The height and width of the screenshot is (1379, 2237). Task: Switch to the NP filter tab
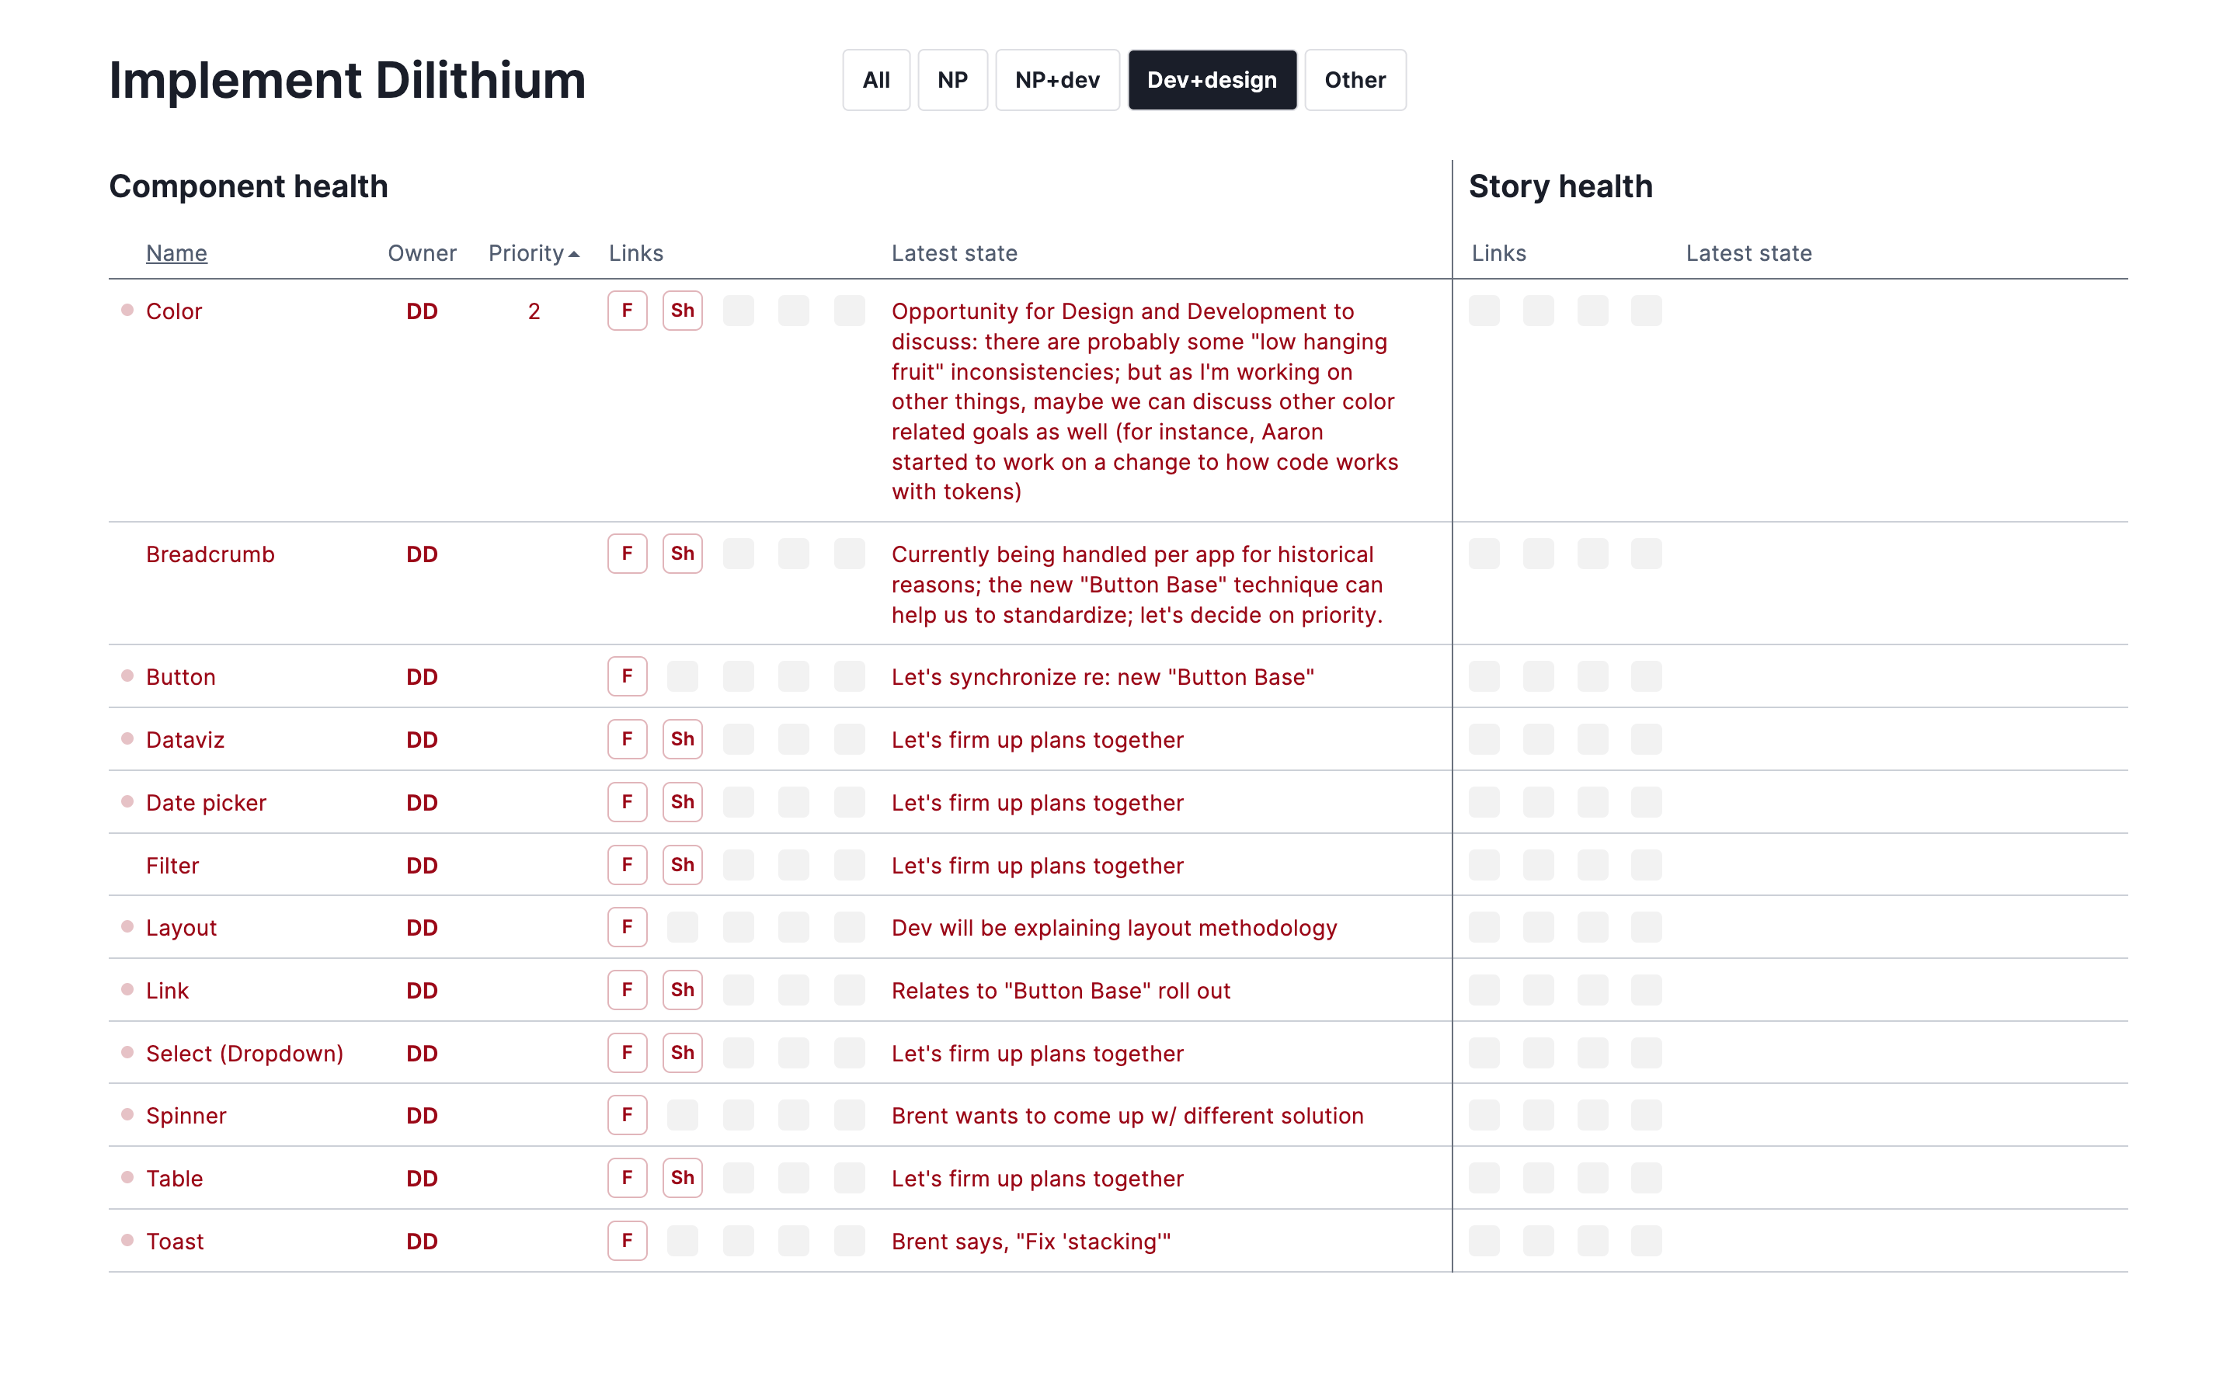pyautogui.click(x=952, y=80)
